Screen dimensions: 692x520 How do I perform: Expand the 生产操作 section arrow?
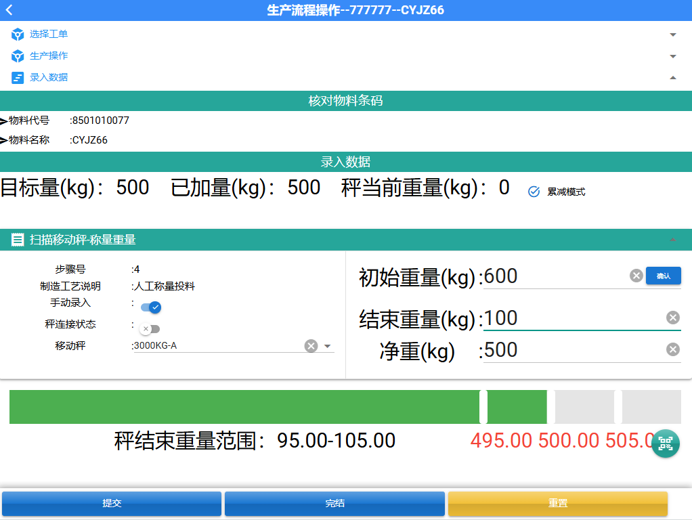[x=672, y=56]
